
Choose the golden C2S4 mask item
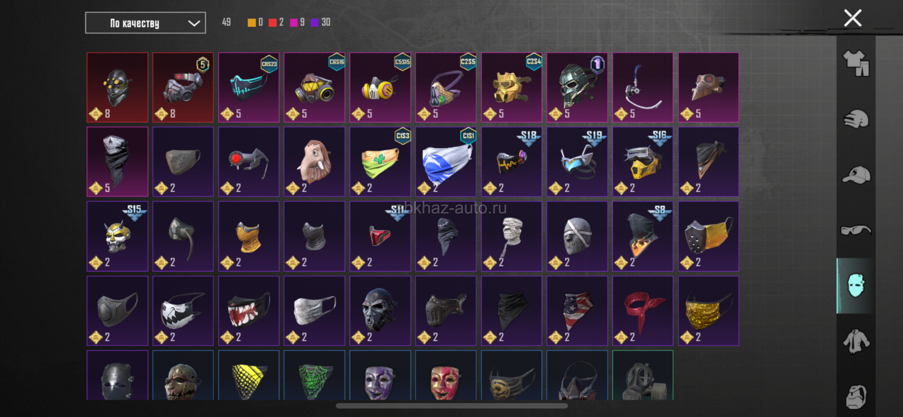(511, 87)
